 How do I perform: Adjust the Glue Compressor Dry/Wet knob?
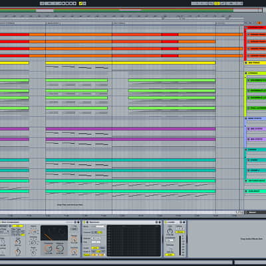click(x=74, y=251)
